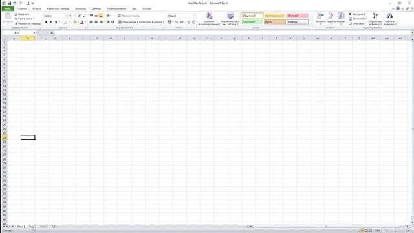Select Middle Align icon

[96, 16]
